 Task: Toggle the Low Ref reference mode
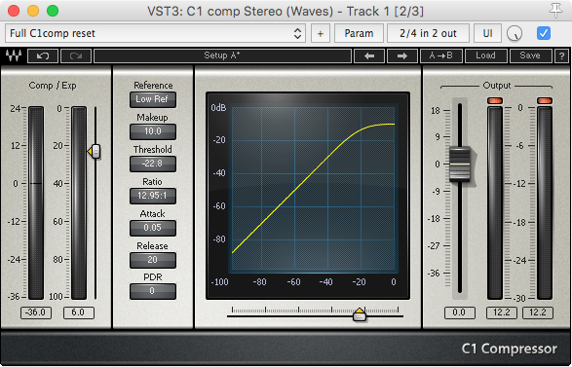[153, 99]
